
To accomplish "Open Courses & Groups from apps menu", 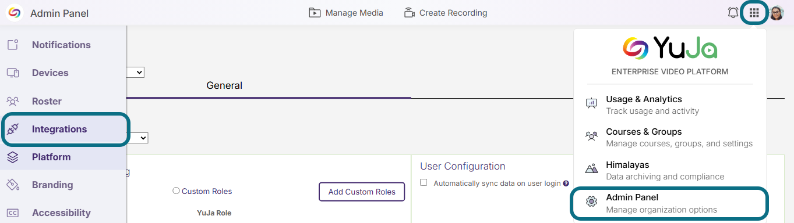I will coord(670,137).
